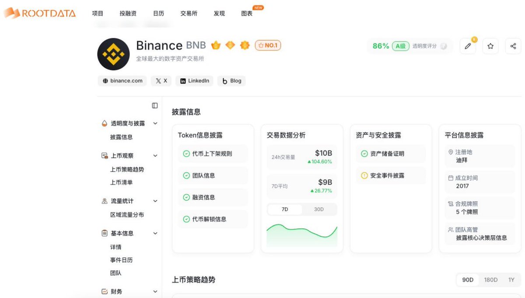Click the second gold diamond badge icon
The width and height of the screenshot is (525, 298).
pyautogui.click(x=230, y=45)
